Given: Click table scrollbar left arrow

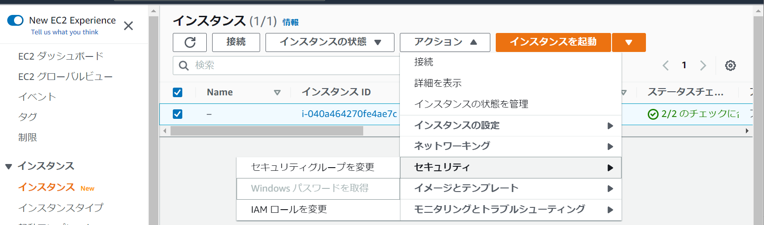Looking at the screenshot, I should (x=165, y=131).
